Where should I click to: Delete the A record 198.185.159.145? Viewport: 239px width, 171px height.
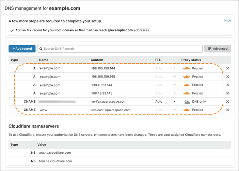pyautogui.click(x=227, y=77)
